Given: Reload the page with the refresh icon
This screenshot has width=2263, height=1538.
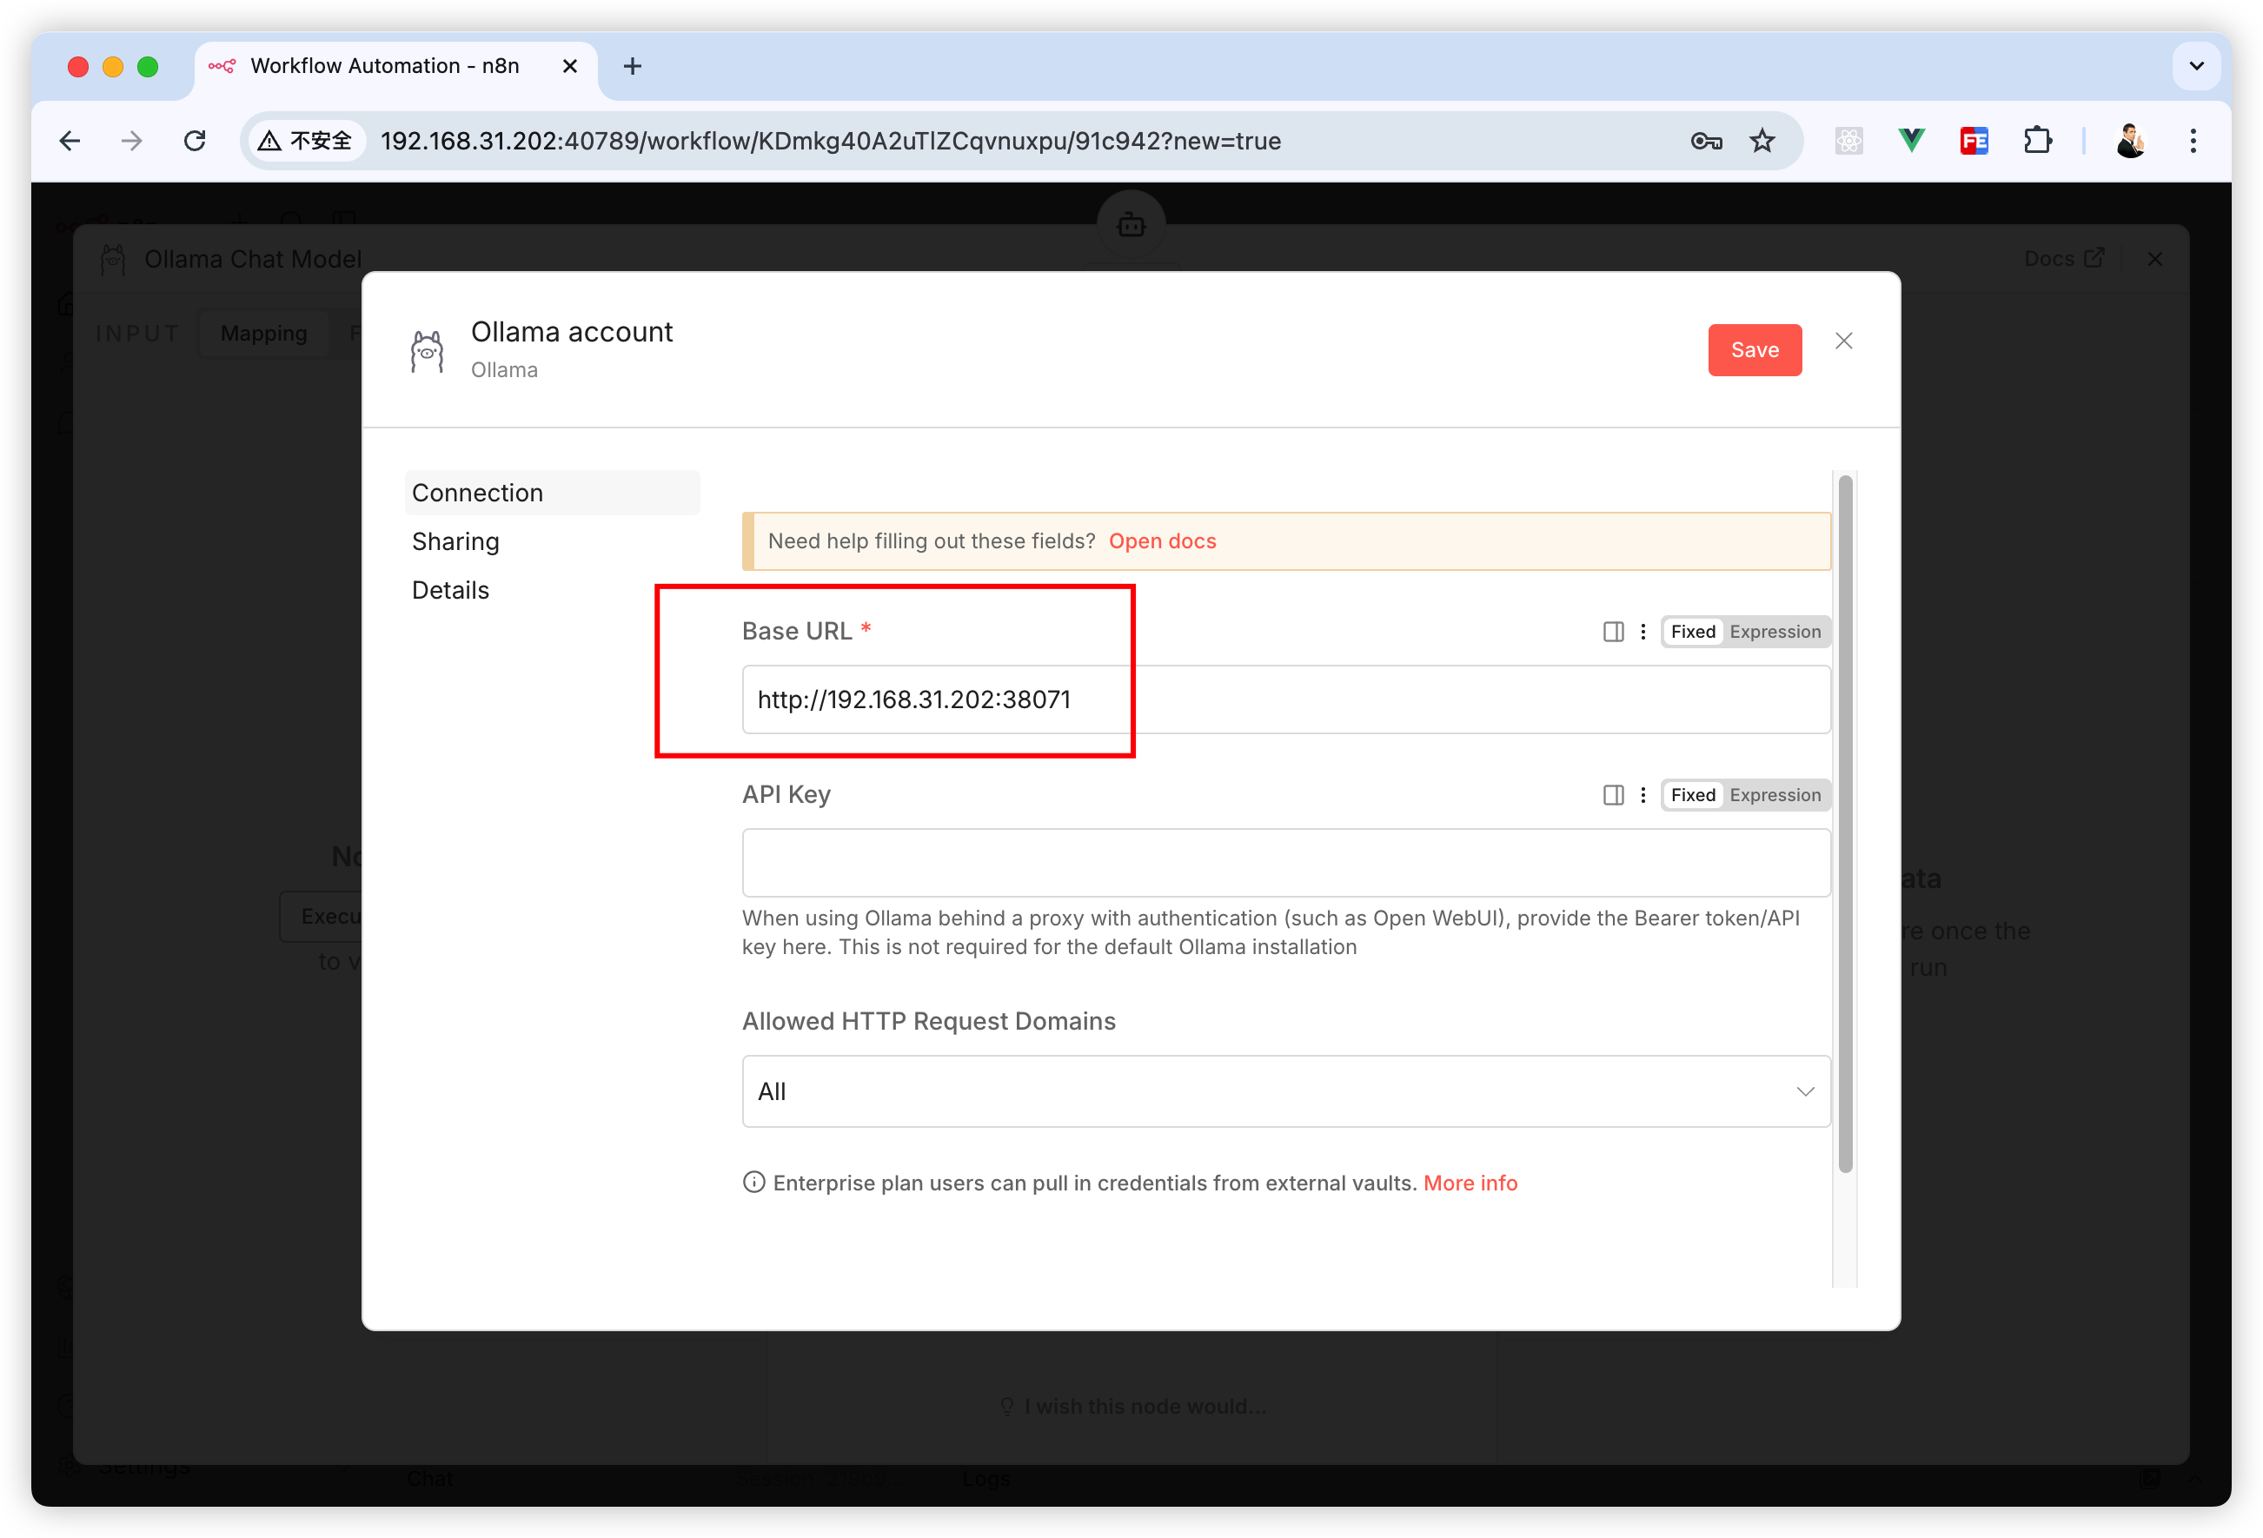Looking at the screenshot, I should [195, 141].
